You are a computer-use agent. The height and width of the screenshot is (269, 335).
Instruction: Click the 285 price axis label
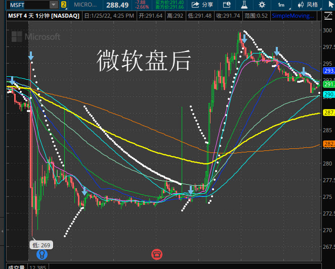pos(327,130)
